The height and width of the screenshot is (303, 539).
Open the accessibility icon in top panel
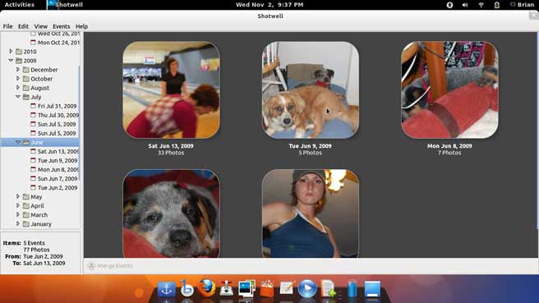tap(449, 5)
